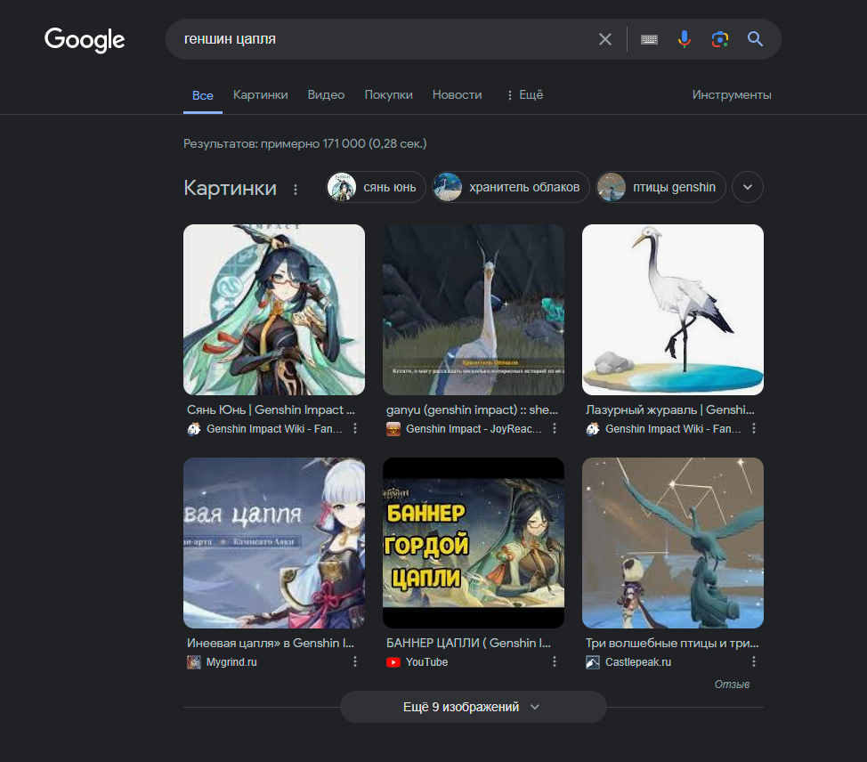Open Инеевая цапля в Genshin title link
The height and width of the screenshot is (762, 867).
click(271, 643)
